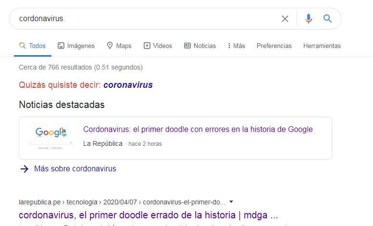
Task: Click the Cerca de 766 resultados text
Action: (x=81, y=67)
